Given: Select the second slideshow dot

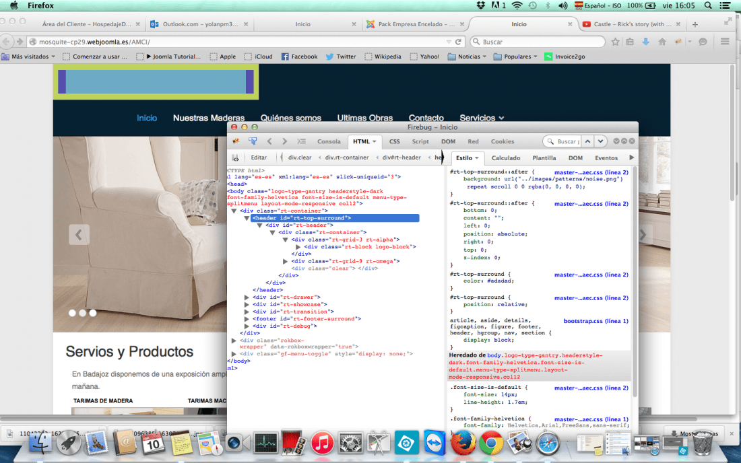Looking at the screenshot, I should pos(83,313).
